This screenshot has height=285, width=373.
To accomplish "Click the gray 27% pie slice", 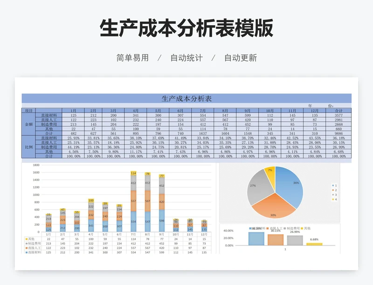I will click(258, 189).
